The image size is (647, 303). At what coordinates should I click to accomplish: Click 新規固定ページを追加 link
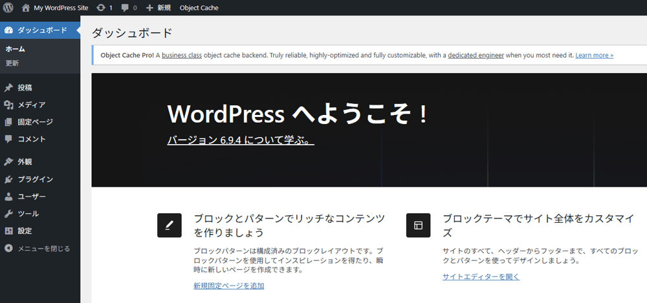228,286
